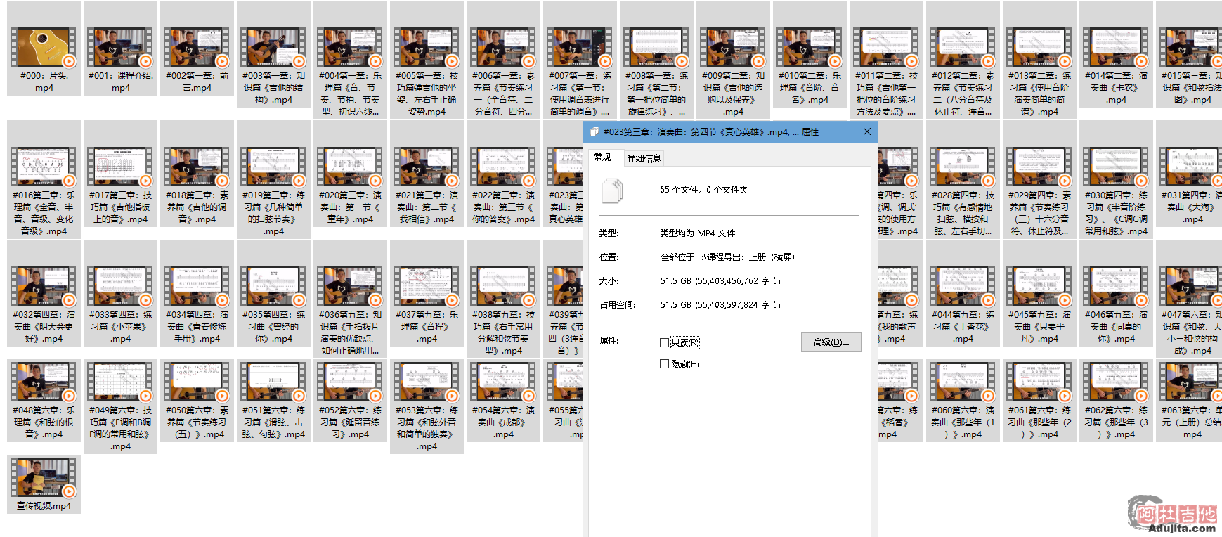Select #004 乐理篇 video file icon
The height and width of the screenshot is (537, 1222).
coord(350,47)
